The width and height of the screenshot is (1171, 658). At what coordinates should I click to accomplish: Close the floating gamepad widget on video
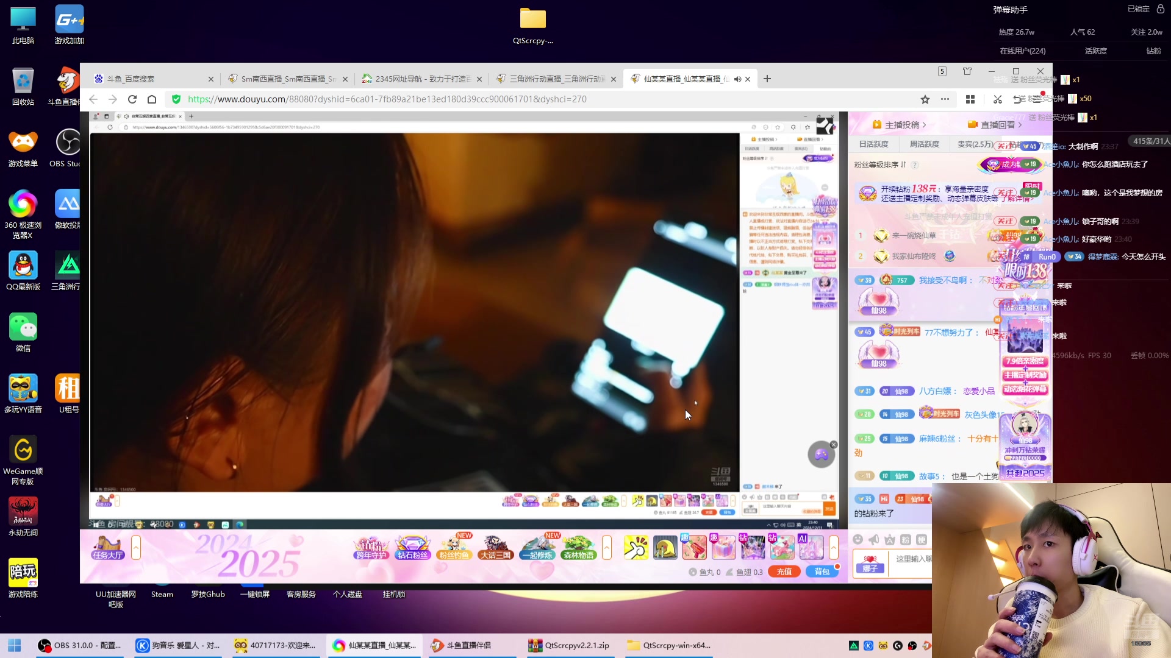[834, 445]
